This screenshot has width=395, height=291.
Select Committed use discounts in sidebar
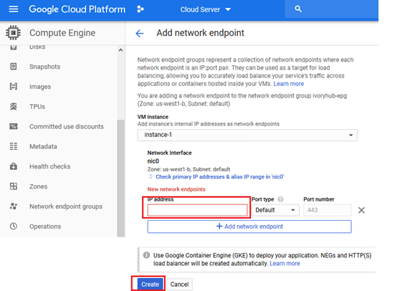click(x=67, y=126)
